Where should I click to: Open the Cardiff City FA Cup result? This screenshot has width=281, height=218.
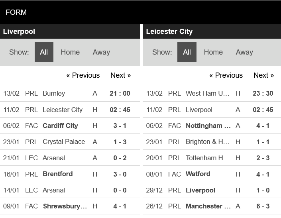70,126
